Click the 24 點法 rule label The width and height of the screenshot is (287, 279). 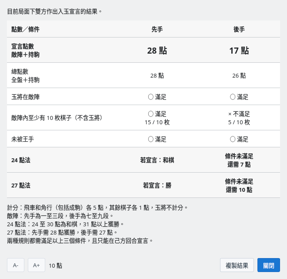coord(21,160)
